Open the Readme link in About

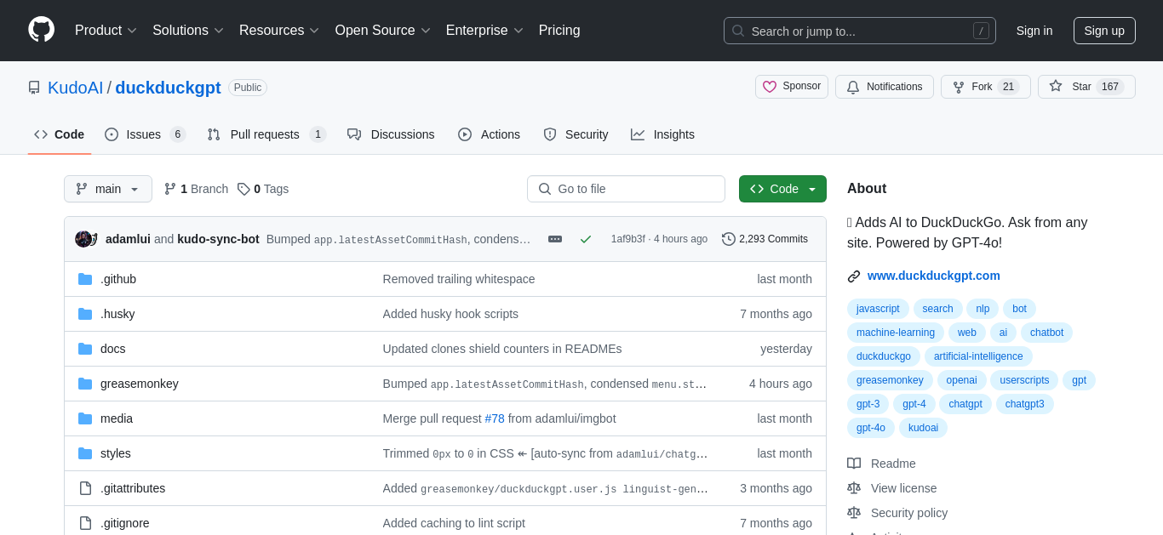[893, 464]
